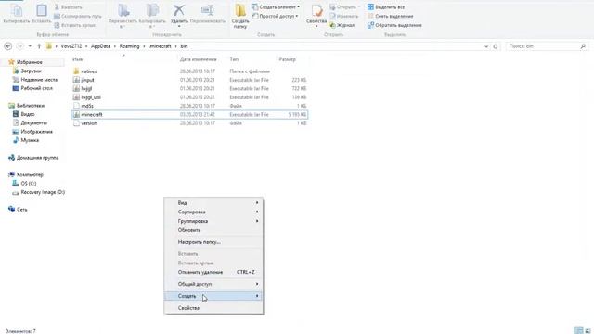
Task: Choose Refresh (Обновить) in context menu
Action: [213, 230]
